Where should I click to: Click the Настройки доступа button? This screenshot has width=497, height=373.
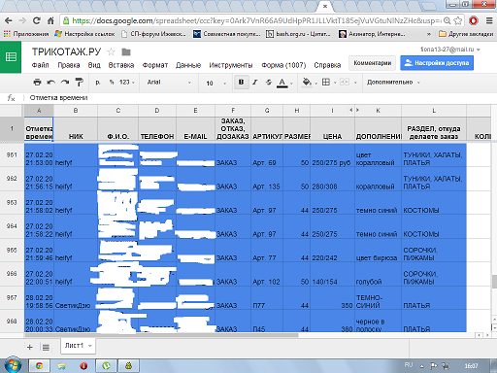coord(437,63)
